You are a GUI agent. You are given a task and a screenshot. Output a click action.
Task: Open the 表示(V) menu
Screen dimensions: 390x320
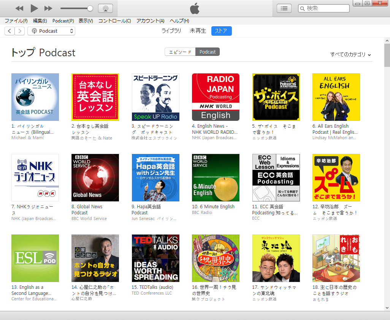coord(86,21)
